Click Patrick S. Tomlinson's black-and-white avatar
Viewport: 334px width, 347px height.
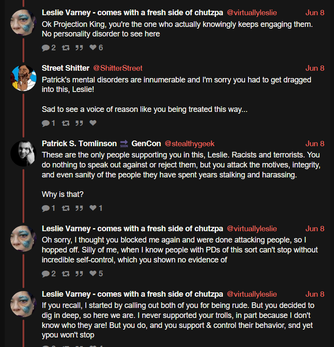tap(23, 154)
